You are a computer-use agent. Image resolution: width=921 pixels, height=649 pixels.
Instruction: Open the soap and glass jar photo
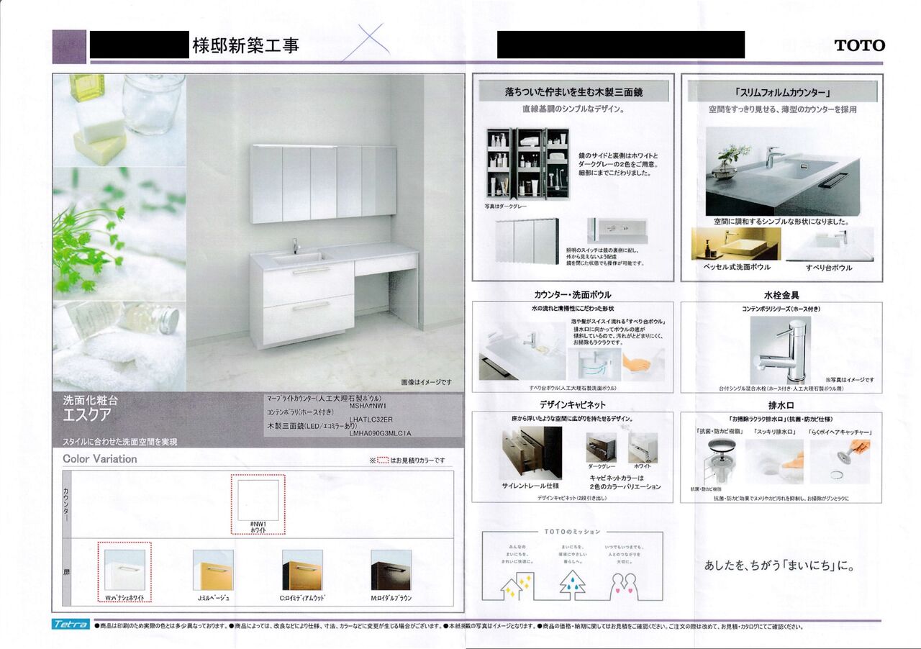(119, 119)
